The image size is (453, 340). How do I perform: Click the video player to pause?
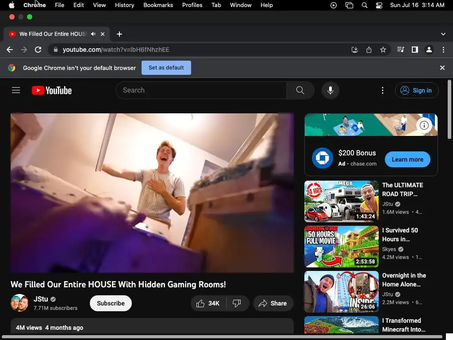(x=152, y=193)
